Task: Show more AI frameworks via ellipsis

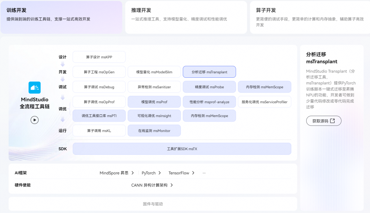Action: click(204, 173)
